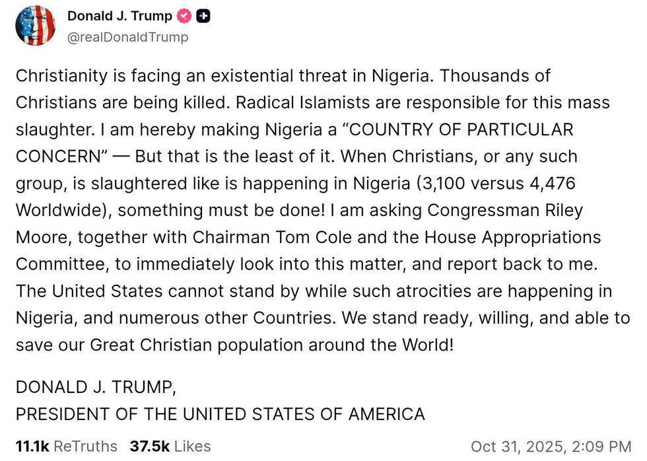Click the profile avatar image
This screenshot has width=647, height=461.
click(35, 26)
